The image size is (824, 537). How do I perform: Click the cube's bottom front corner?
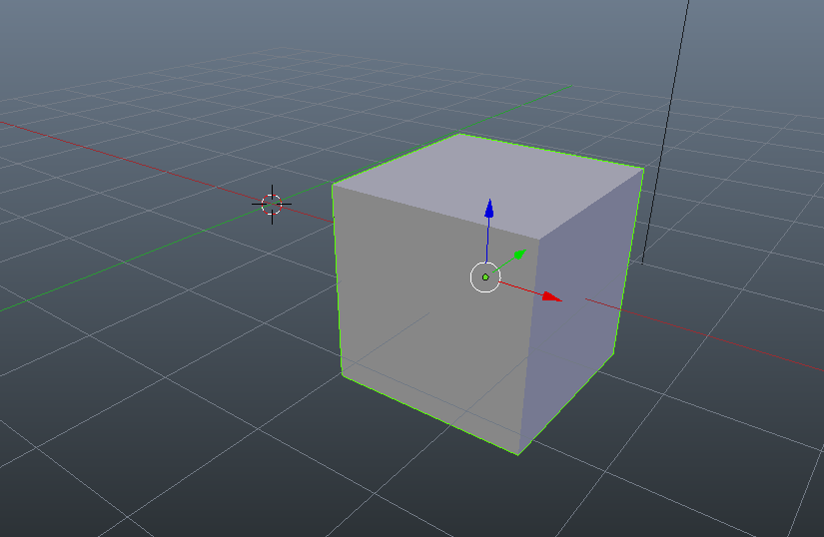[518, 454]
